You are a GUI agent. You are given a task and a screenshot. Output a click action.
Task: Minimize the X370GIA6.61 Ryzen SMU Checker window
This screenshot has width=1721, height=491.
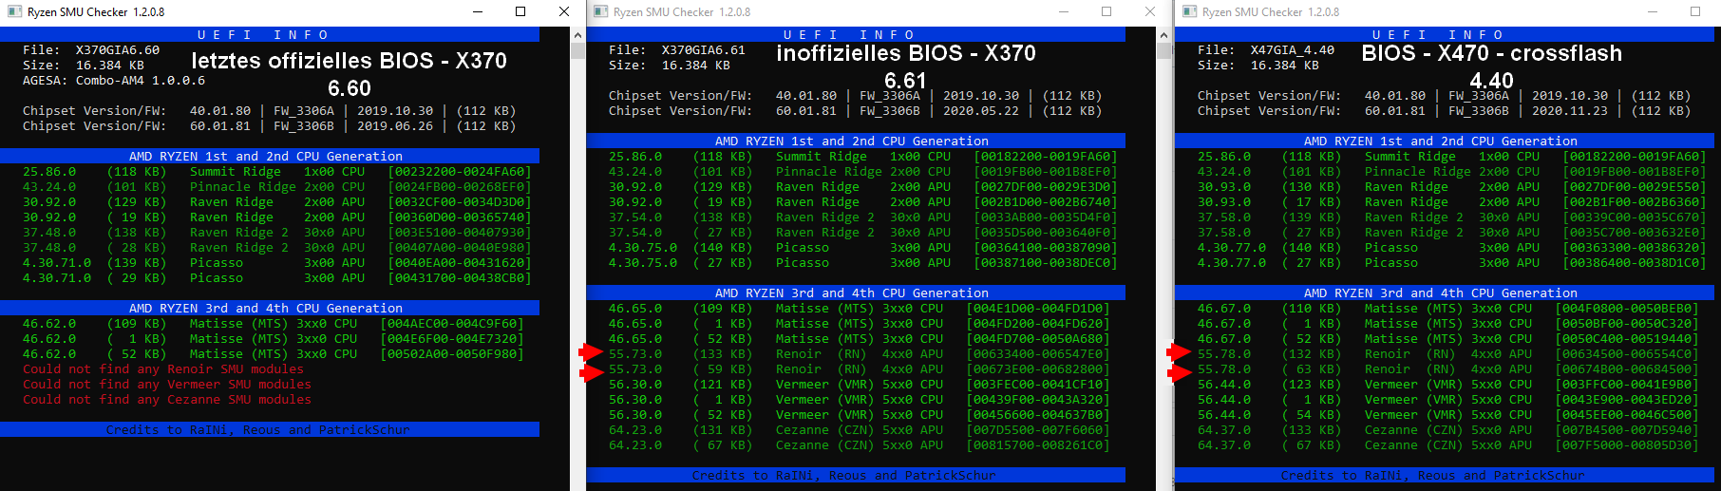[x=1063, y=11]
